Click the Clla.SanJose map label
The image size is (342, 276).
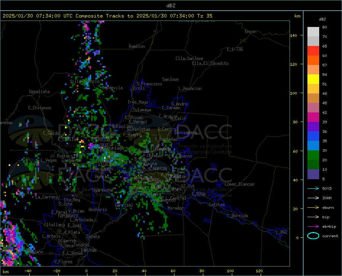coord(189,58)
